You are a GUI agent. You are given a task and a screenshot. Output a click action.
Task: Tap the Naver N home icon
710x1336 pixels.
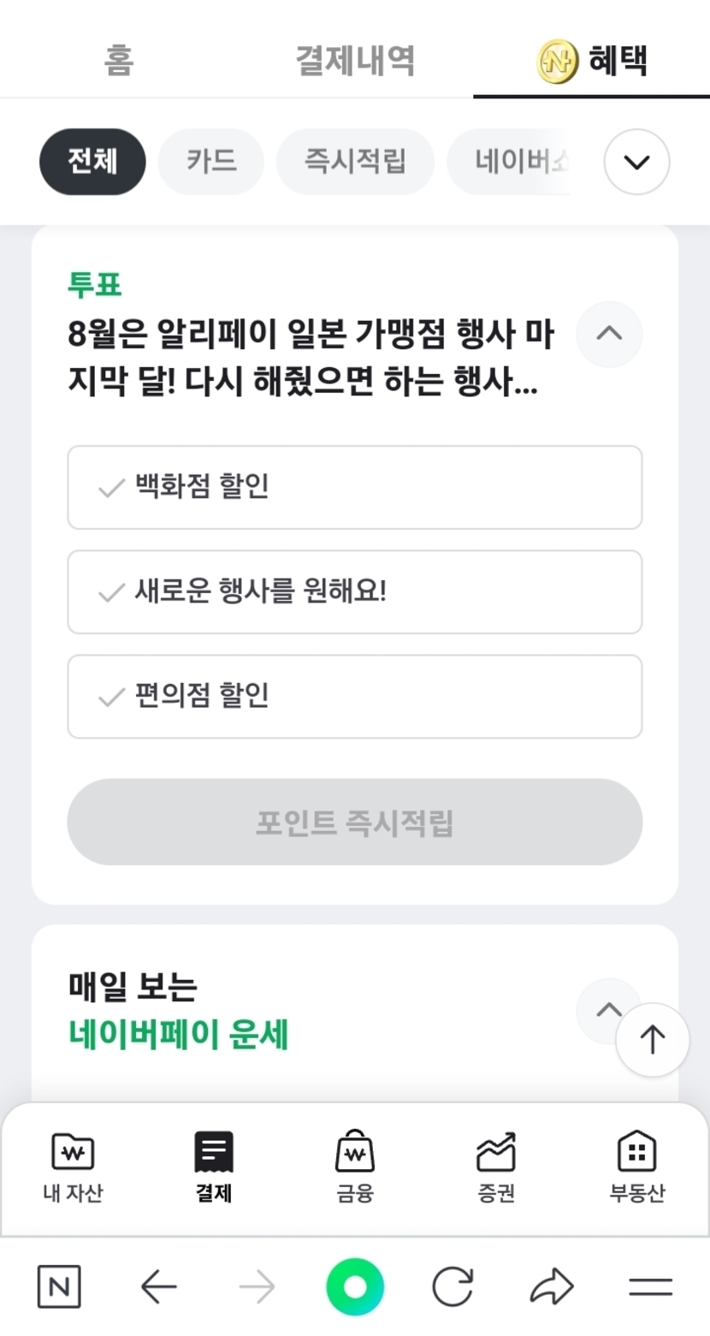(x=59, y=1286)
